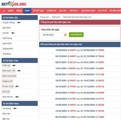
Task: Click the live dots beside Thần tài
Action: coord(14,65)
